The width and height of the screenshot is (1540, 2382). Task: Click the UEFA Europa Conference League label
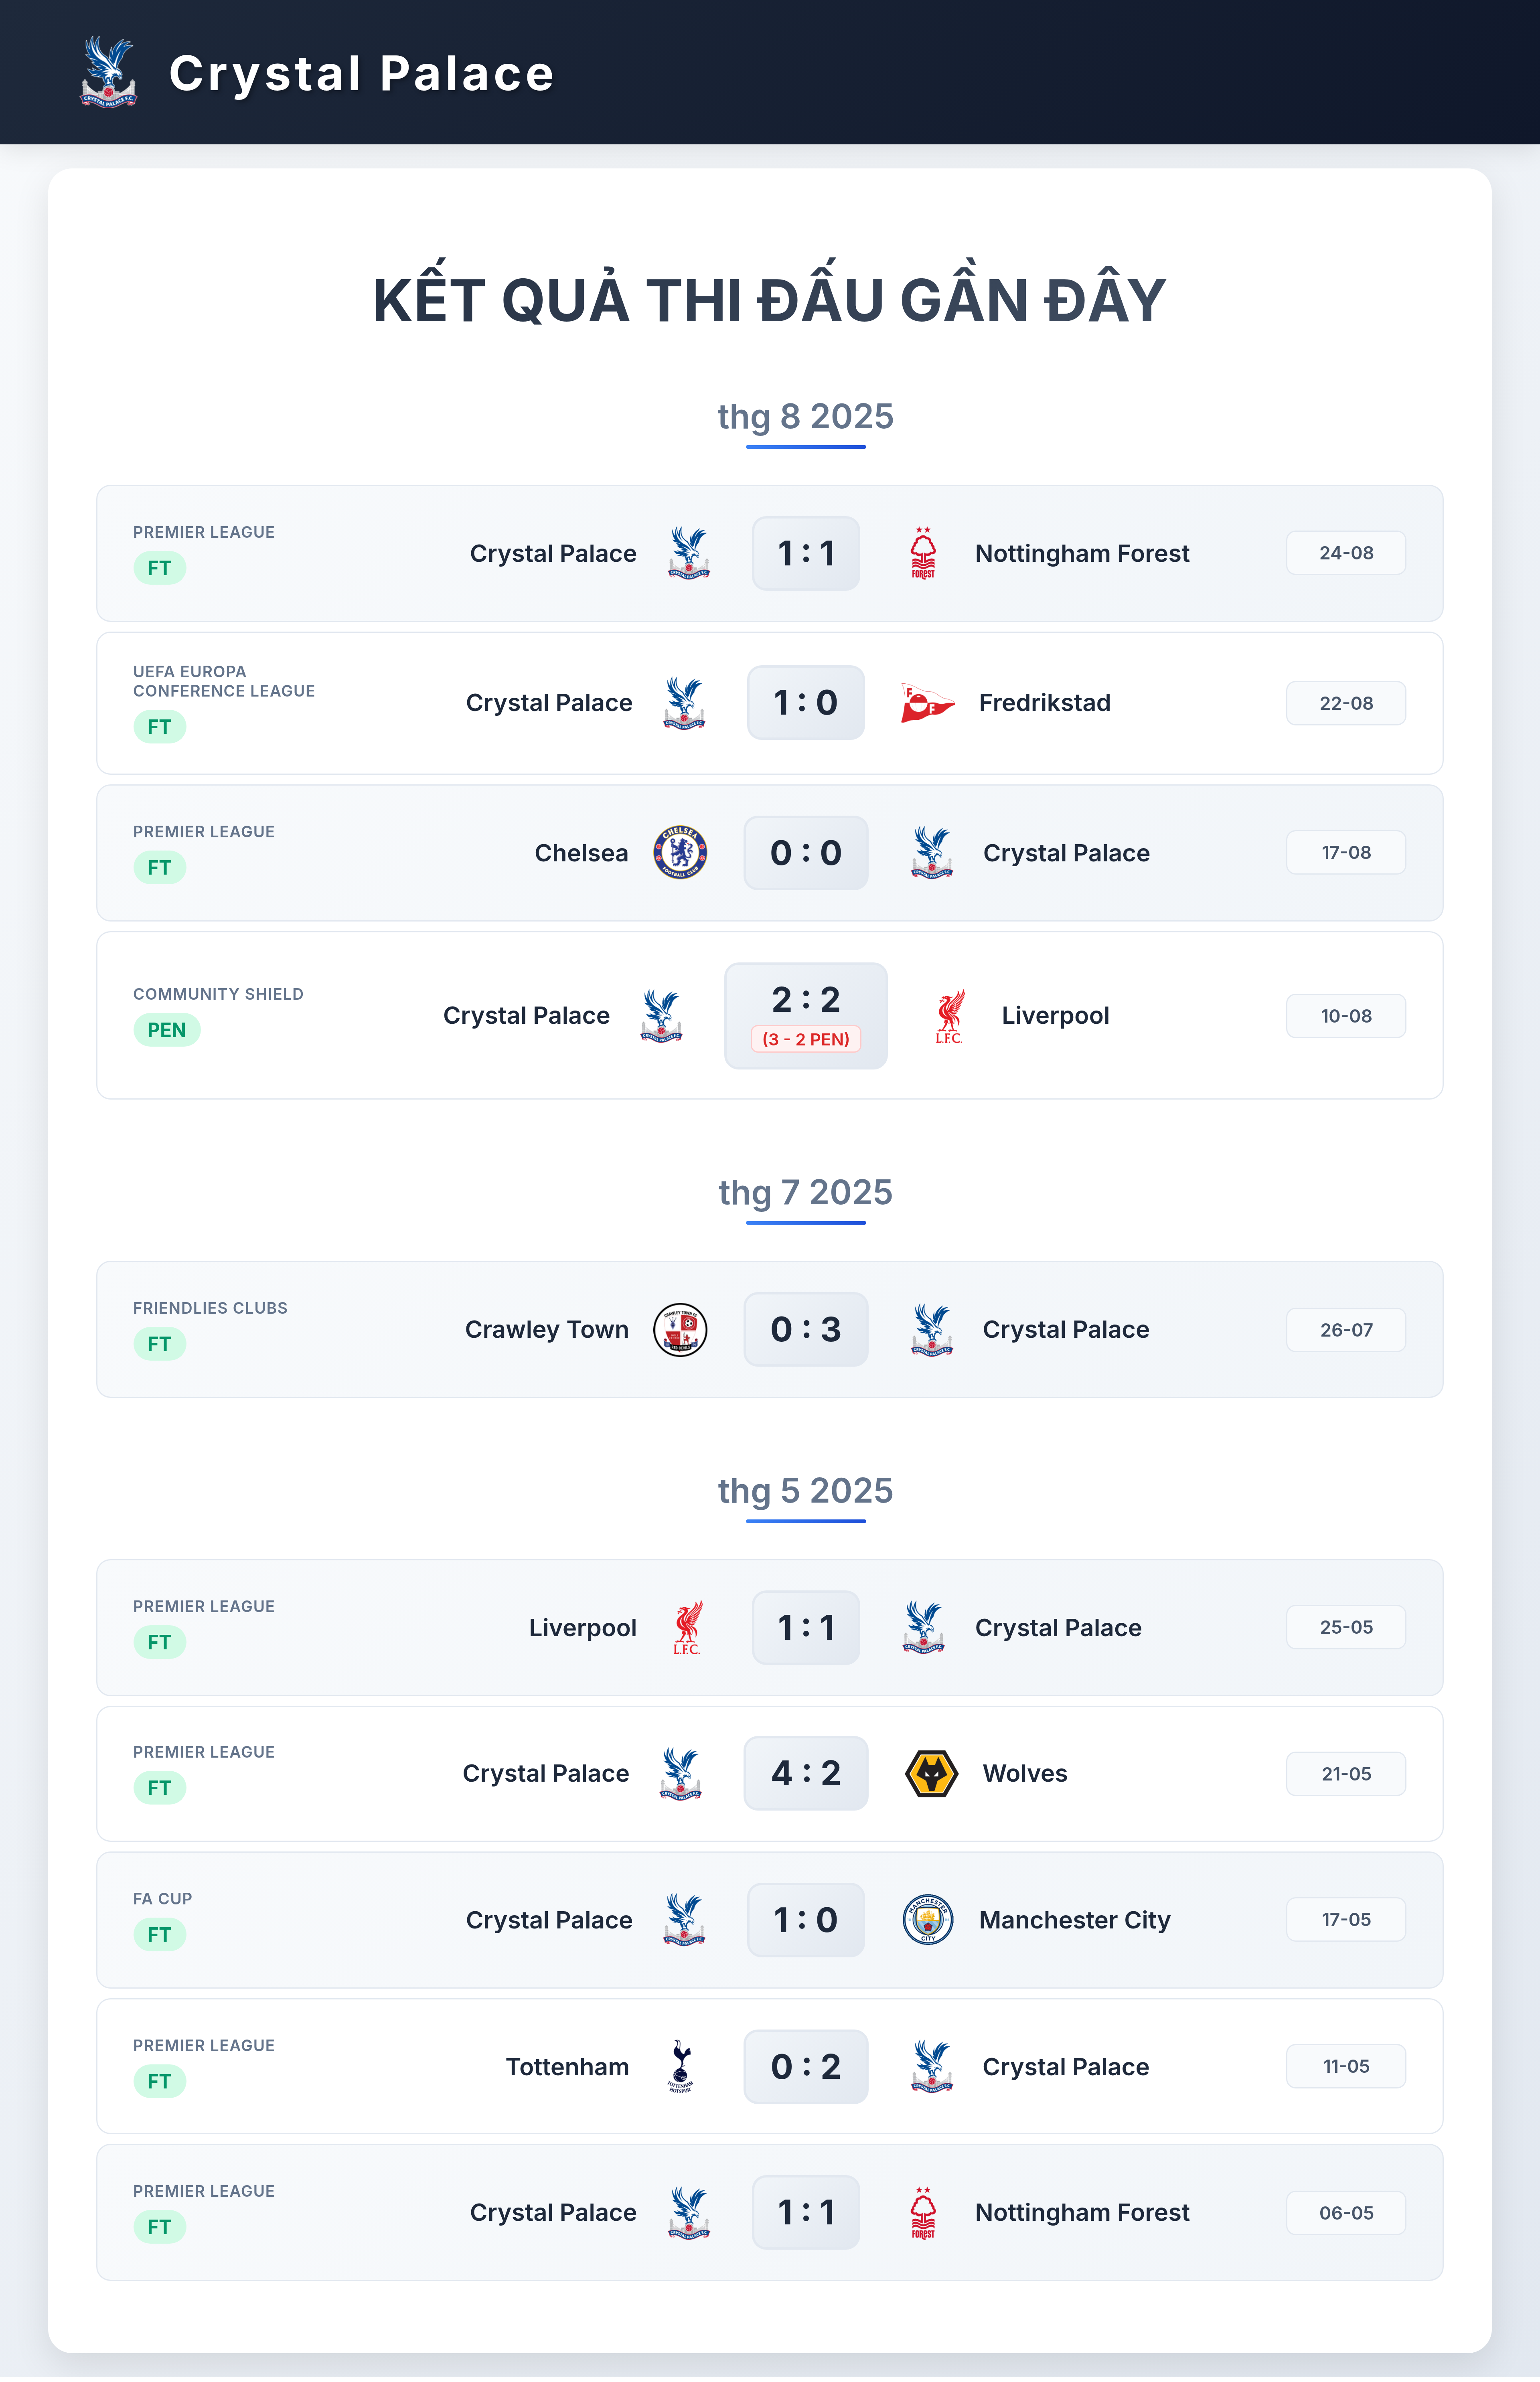(x=224, y=681)
